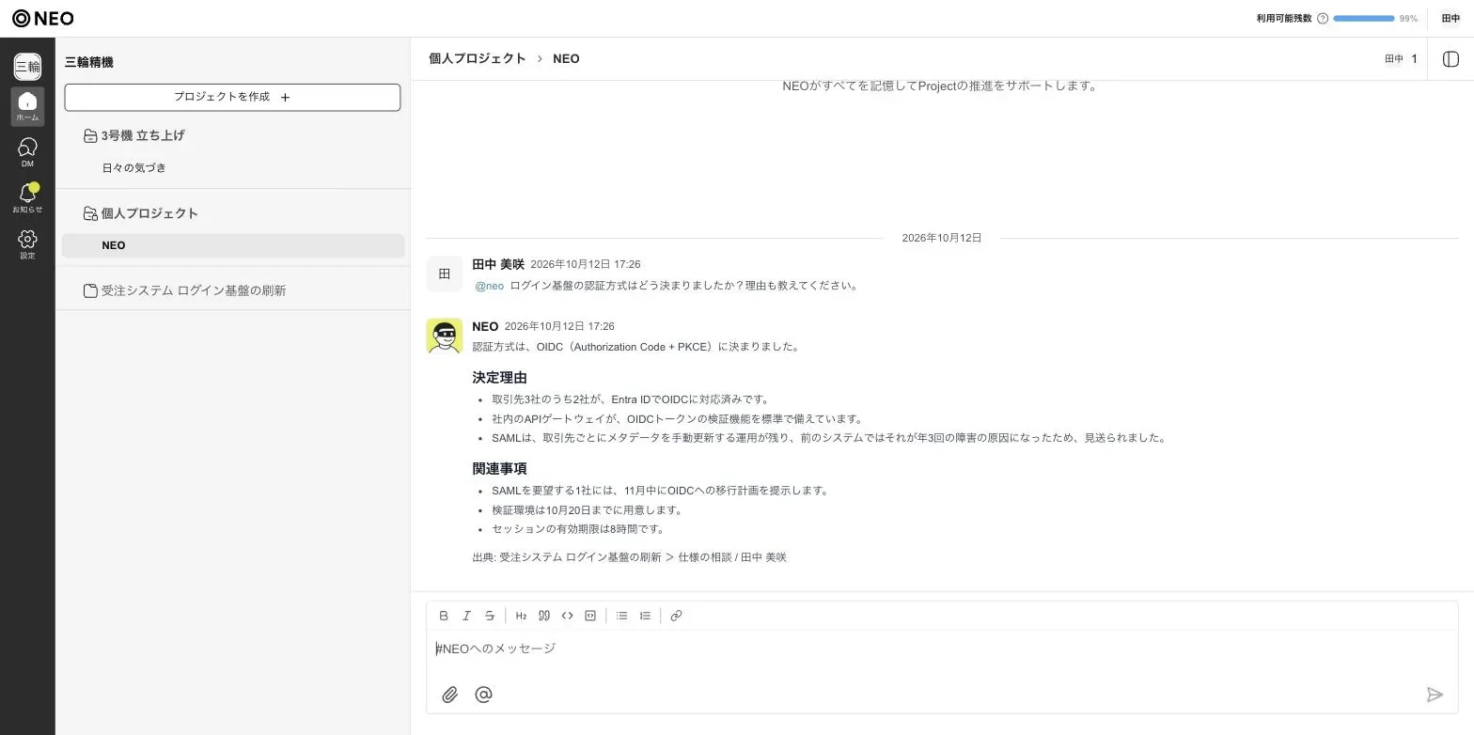Insert a blockquote in editor
The image size is (1474, 735).
[544, 616]
